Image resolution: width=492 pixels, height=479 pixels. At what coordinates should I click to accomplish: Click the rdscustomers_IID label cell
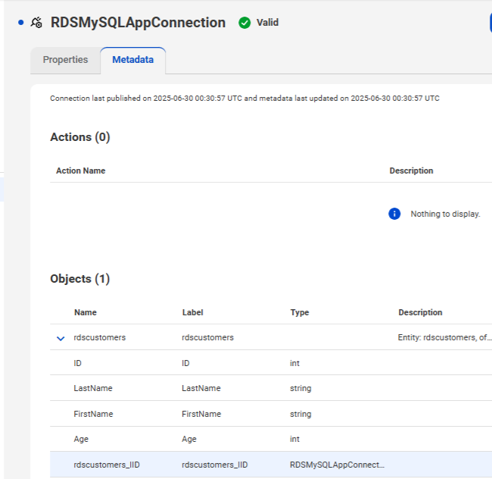coord(215,465)
